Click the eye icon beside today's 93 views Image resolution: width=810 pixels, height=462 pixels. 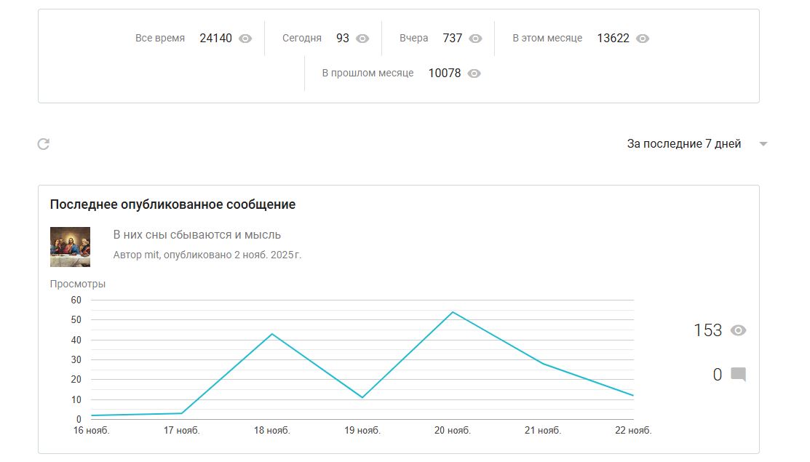pos(362,39)
